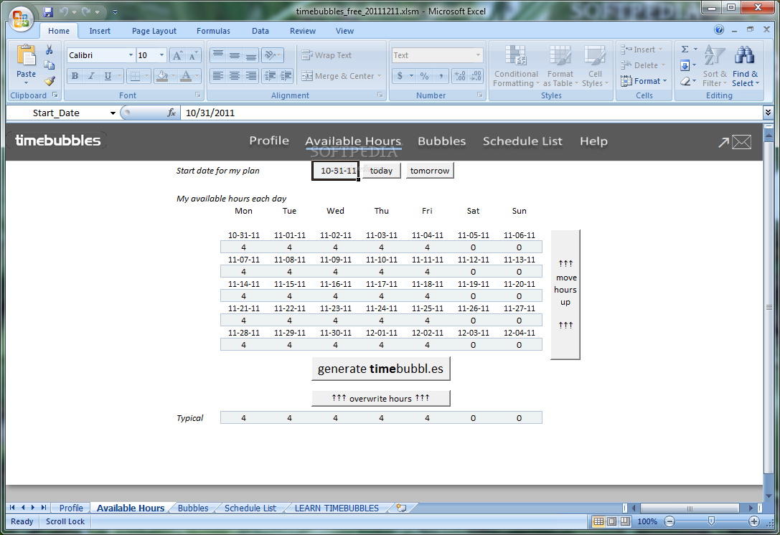Toggle Align Text Right

click(x=250, y=75)
